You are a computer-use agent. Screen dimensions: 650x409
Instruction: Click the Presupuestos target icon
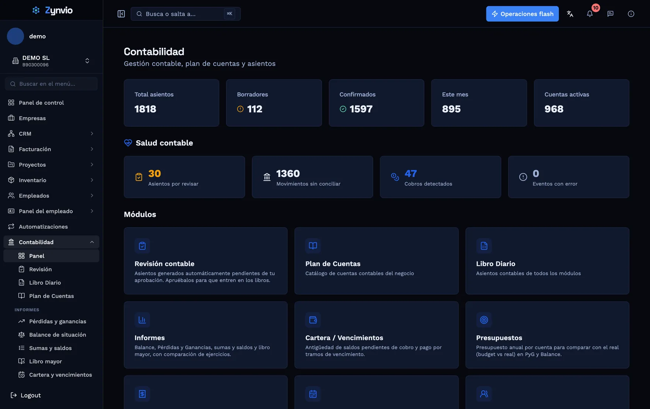(x=484, y=320)
